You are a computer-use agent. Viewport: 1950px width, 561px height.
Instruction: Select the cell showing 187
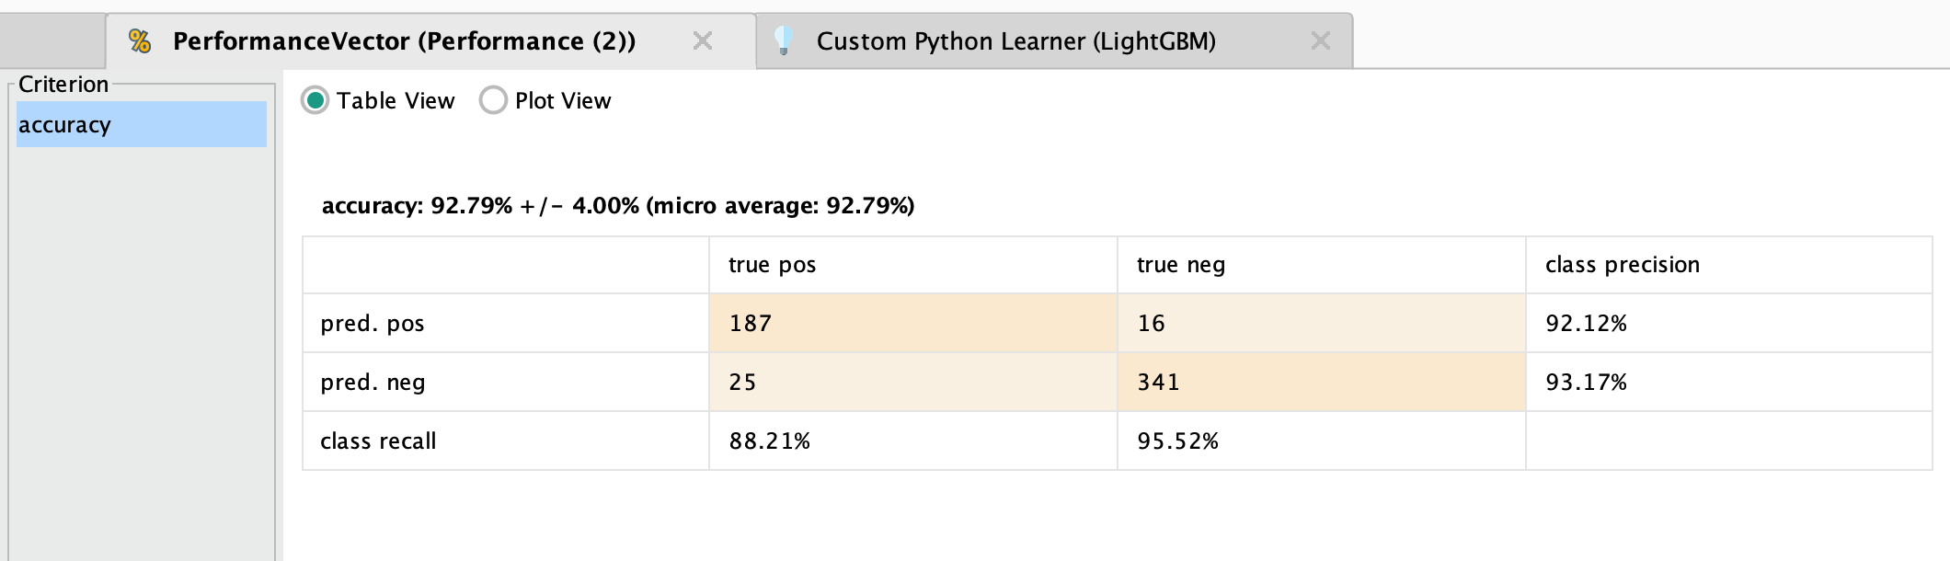tap(913, 323)
